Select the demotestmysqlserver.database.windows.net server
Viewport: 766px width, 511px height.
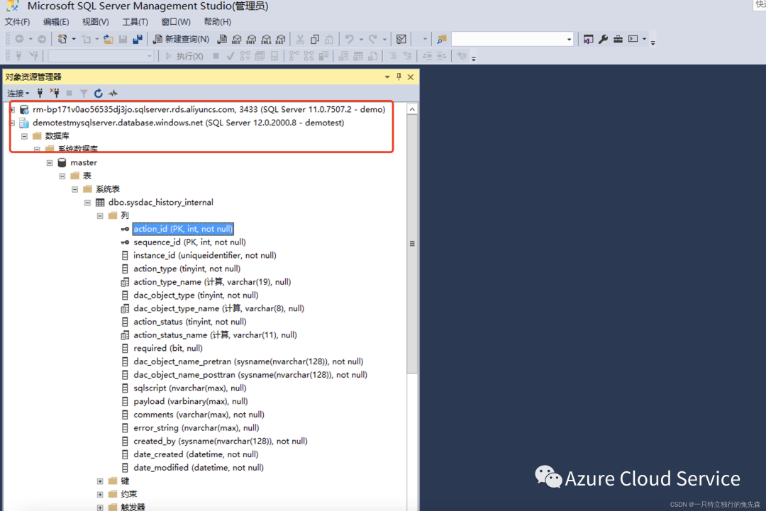click(x=188, y=123)
